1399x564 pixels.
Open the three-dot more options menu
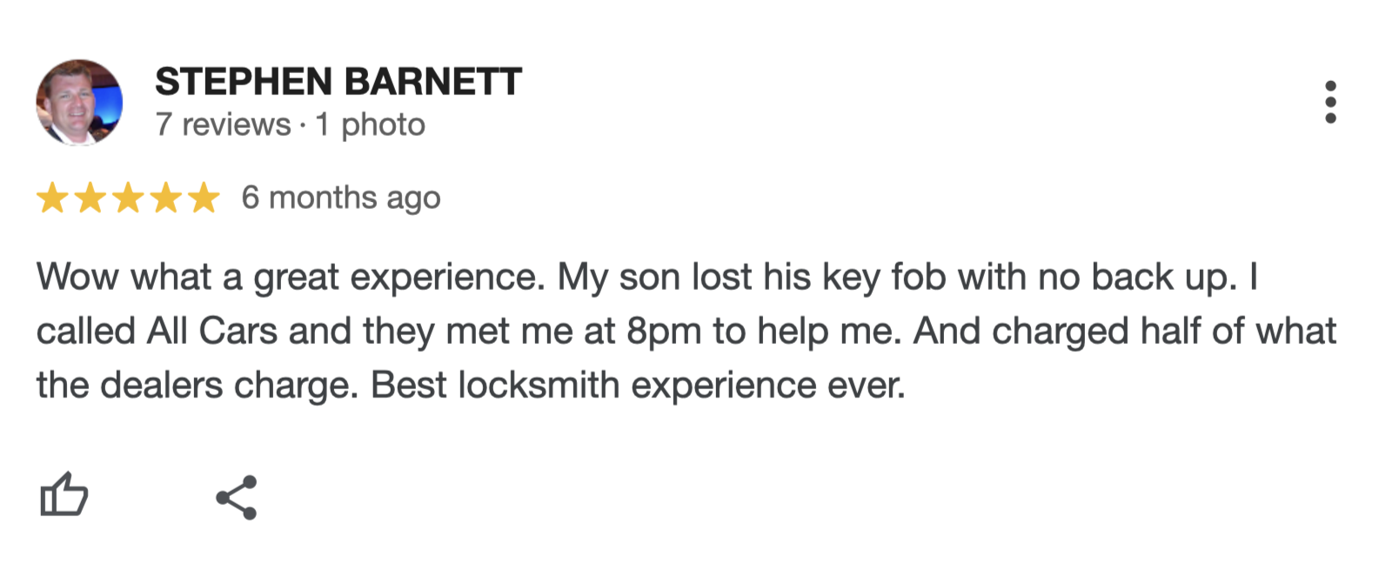(x=1330, y=103)
